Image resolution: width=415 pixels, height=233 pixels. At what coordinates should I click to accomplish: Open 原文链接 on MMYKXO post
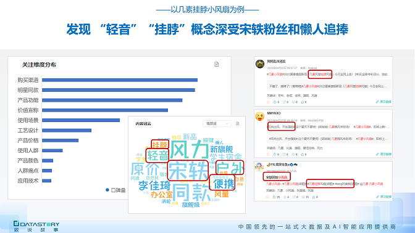click(x=384, y=154)
